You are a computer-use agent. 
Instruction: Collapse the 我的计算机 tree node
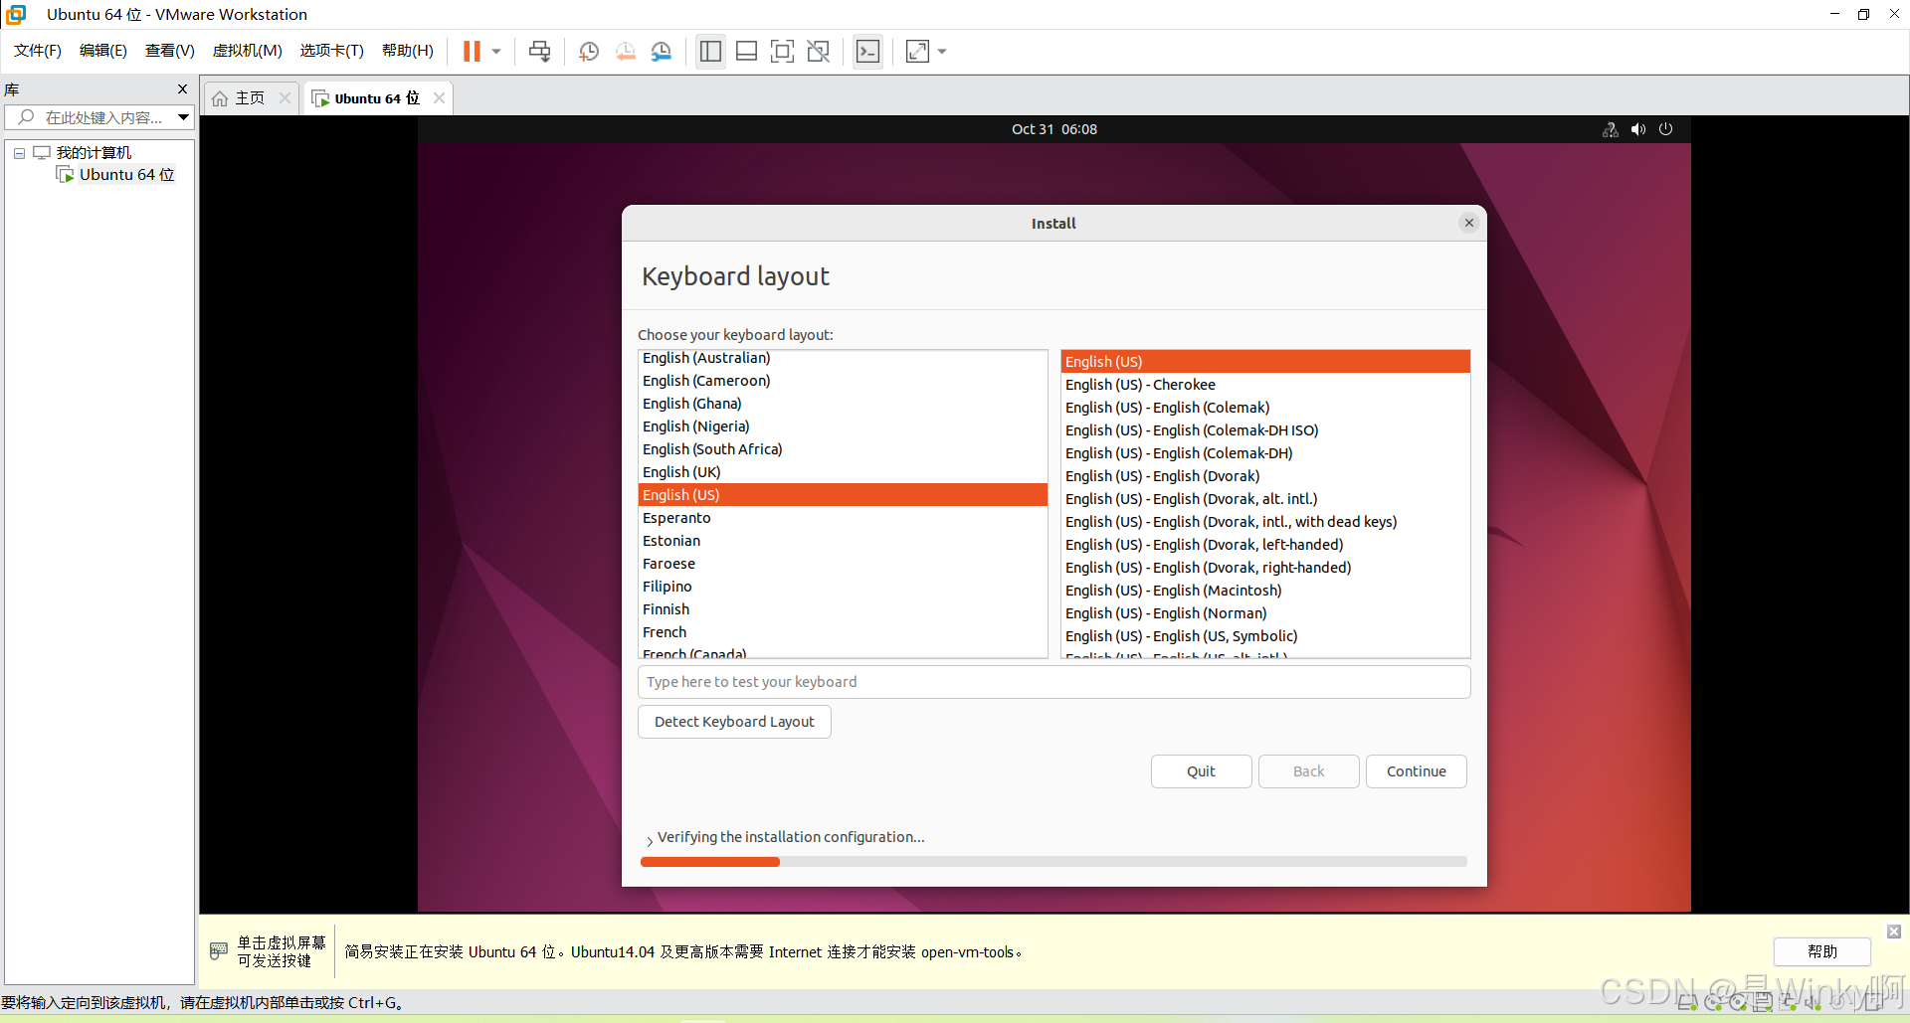click(19, 153)
